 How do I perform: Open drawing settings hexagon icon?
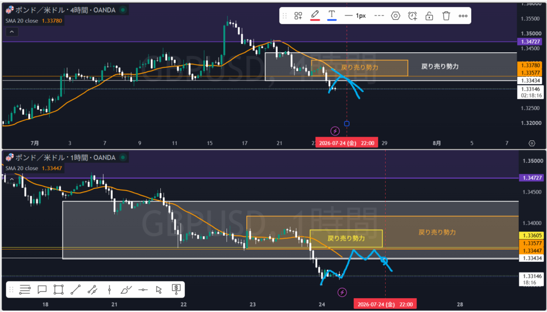(395, 15)
